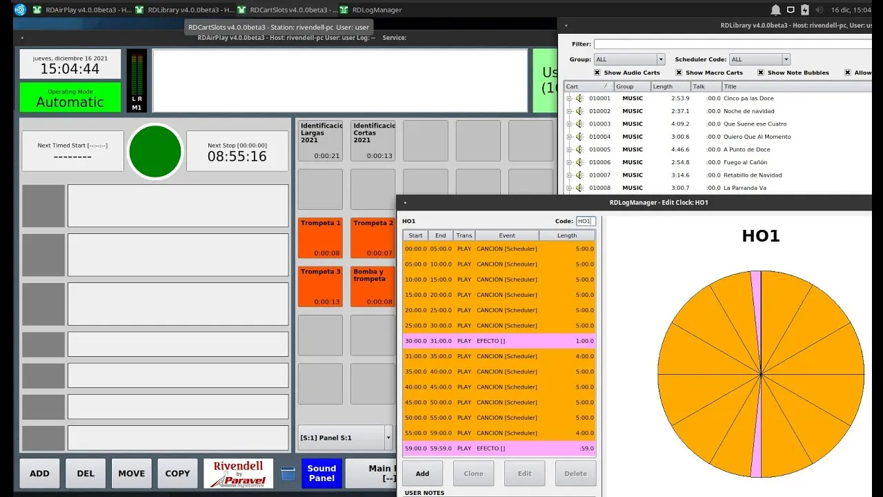
Task: Click the blue trash can icon in RDAirPlay
Action: click(288, 474)
